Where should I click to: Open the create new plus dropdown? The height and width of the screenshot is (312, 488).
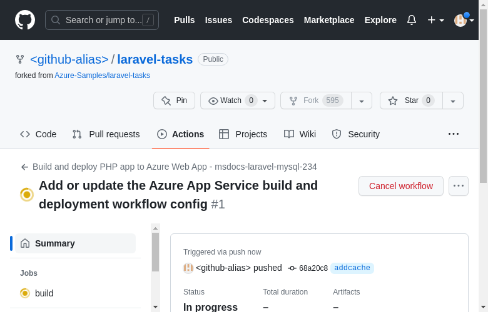point(435,20)
